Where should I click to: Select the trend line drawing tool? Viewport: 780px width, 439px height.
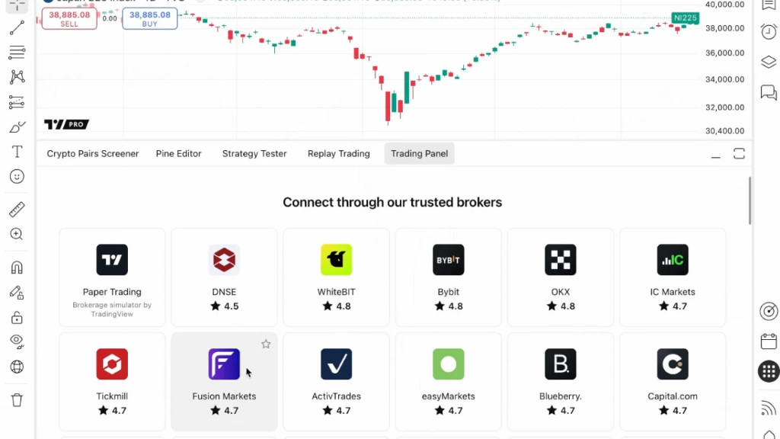click(17, 28)
